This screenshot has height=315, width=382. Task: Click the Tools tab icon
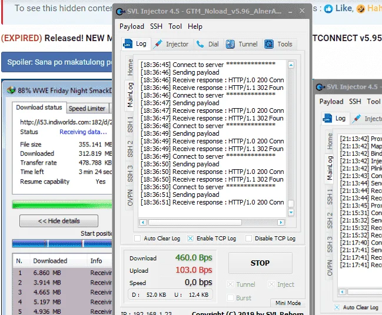(x=269, y=44)
